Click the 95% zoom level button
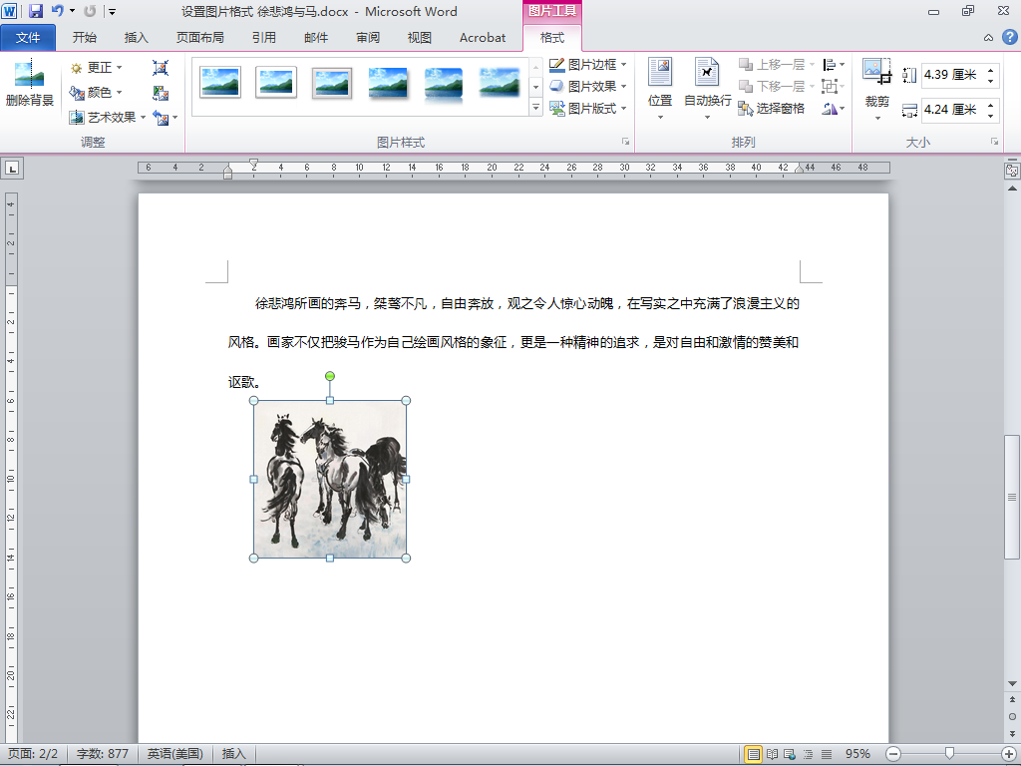 tap(857, 754)
